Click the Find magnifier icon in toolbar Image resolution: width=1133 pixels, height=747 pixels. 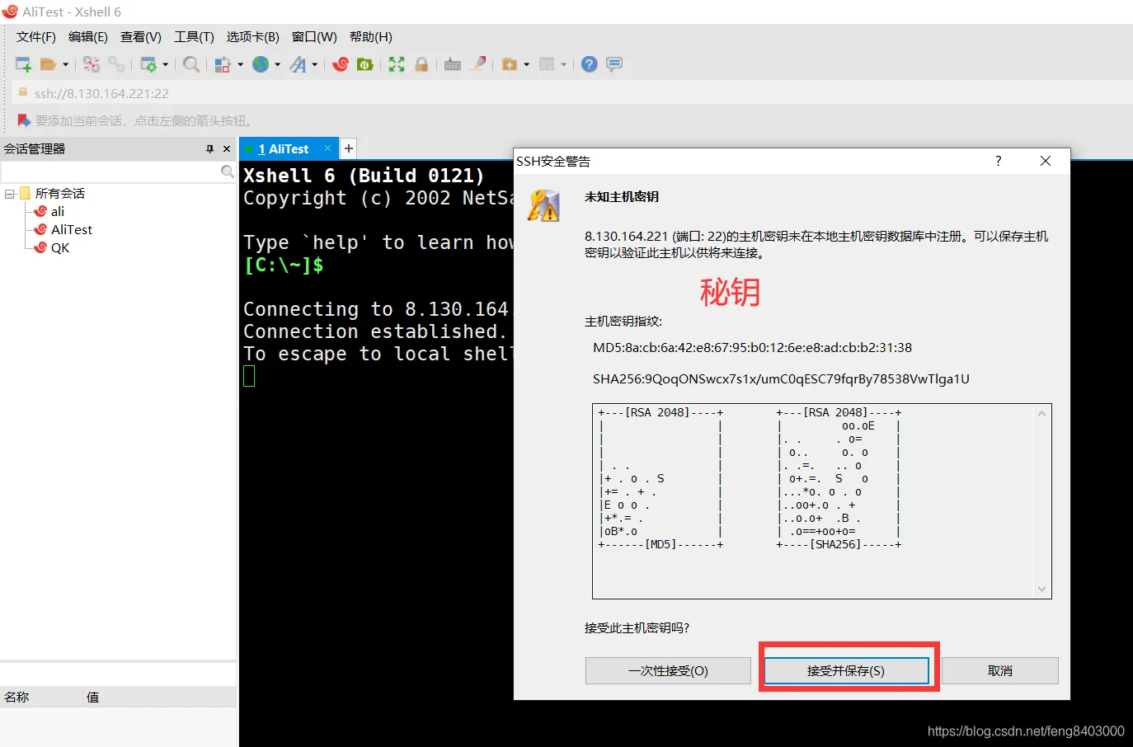click(x=191, y=64)
